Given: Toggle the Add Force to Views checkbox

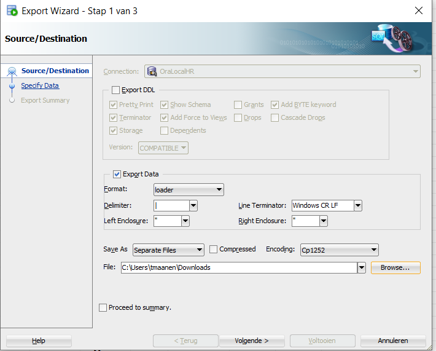Looking at the screenshot, I should tap(165, 118).
